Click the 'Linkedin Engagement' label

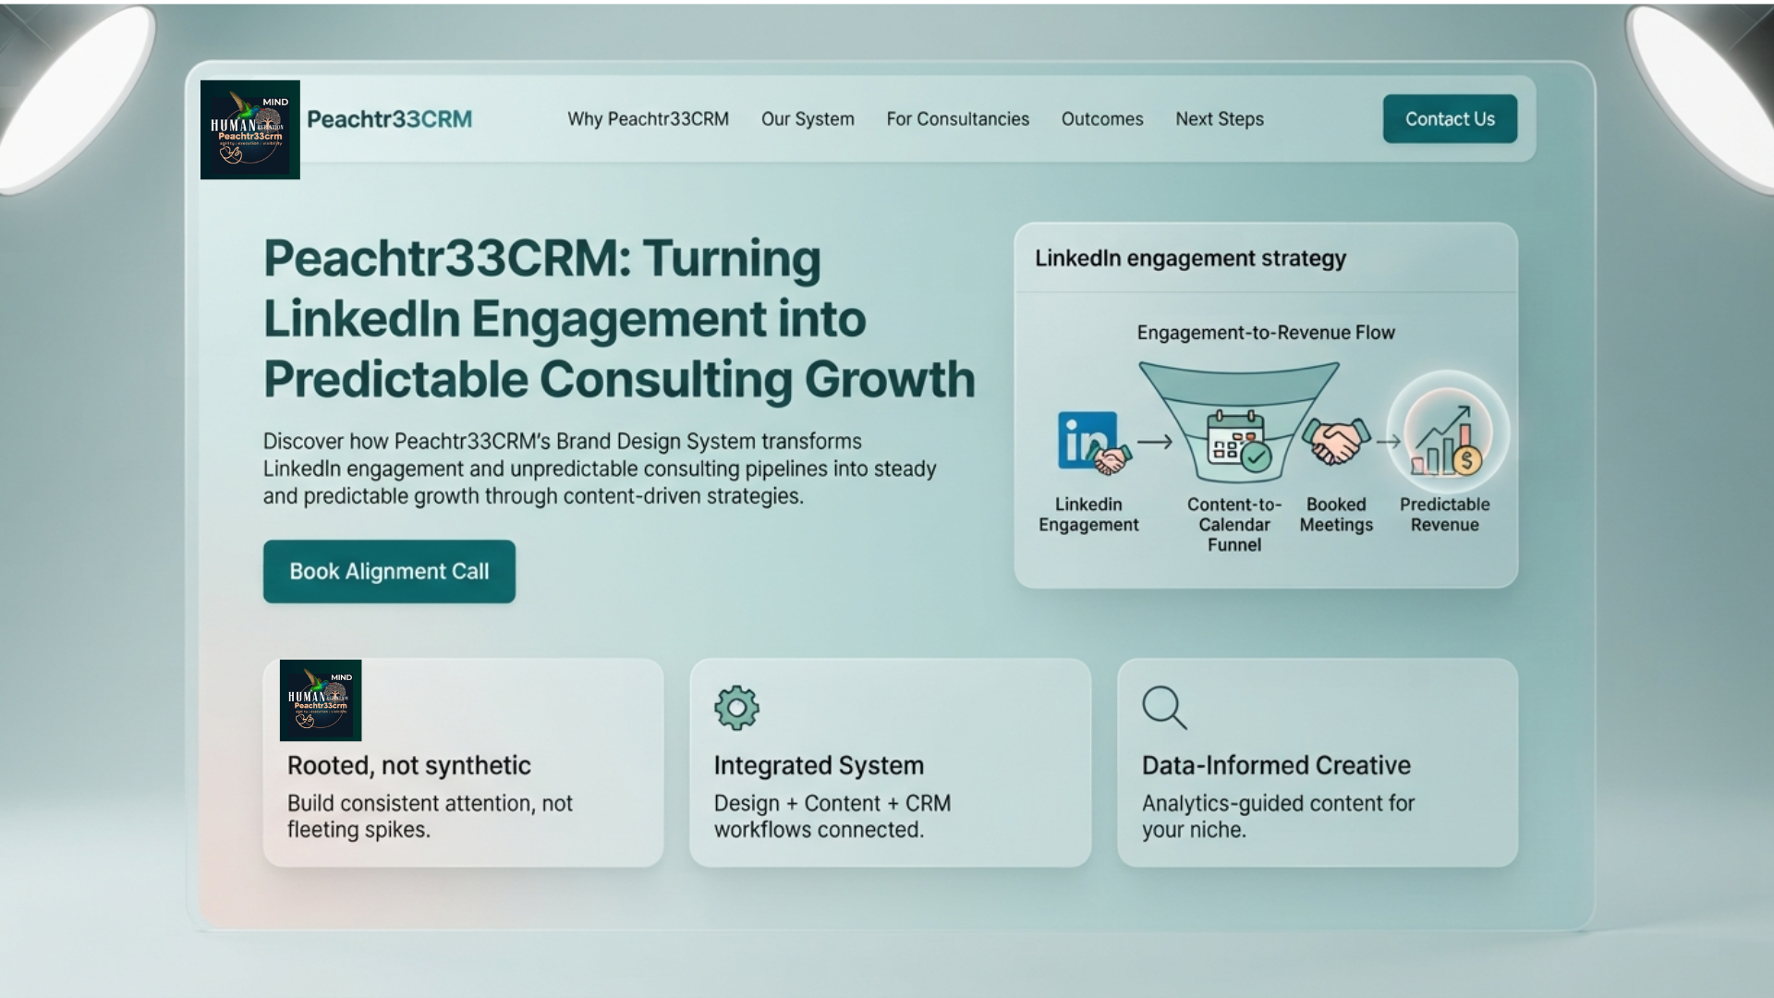click(x=1088, y=515)
